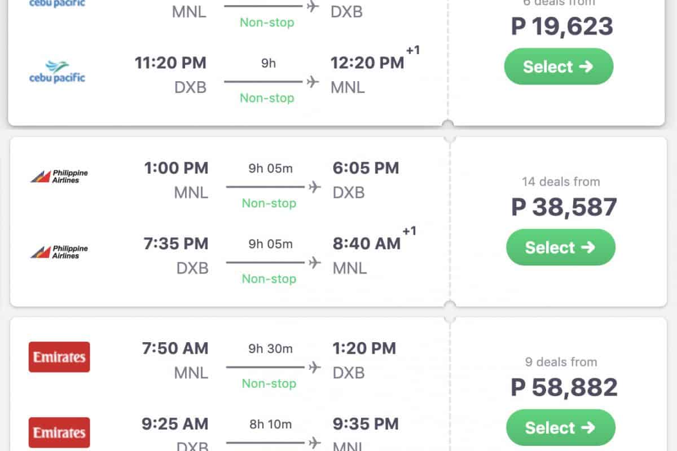Viewport: 677px width, 451px height.
Task: Click the Non-stop label under 9h 30m
Action: click(269, 383)
